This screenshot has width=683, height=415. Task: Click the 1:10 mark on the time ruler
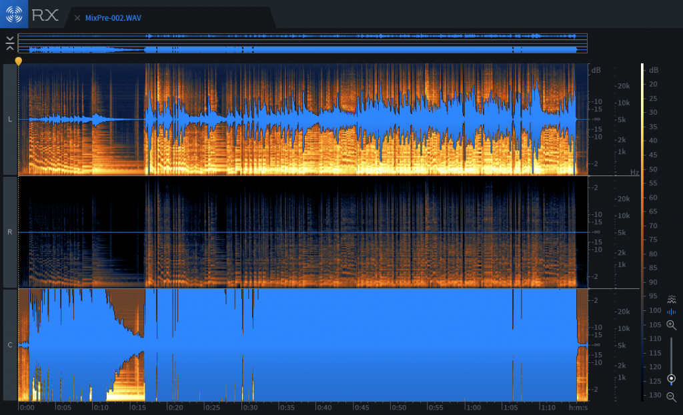coord(548,408)
